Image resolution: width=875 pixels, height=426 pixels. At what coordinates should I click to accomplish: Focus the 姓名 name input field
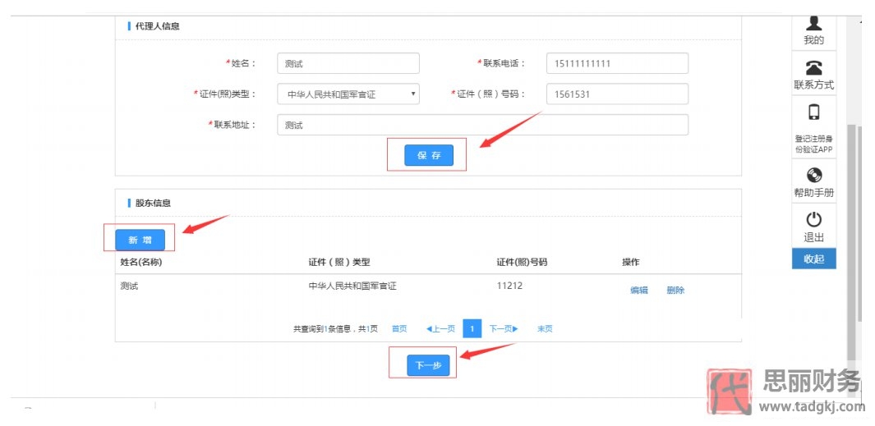(348, 63)
